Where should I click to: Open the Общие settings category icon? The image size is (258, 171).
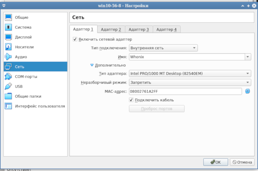click(x=8, y=17)
